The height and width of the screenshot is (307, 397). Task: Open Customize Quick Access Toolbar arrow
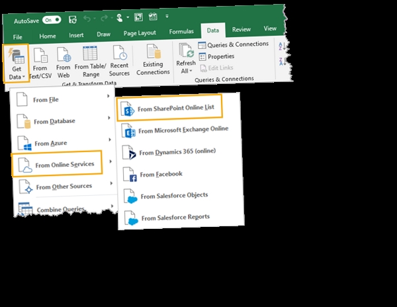tap(167, 16)
